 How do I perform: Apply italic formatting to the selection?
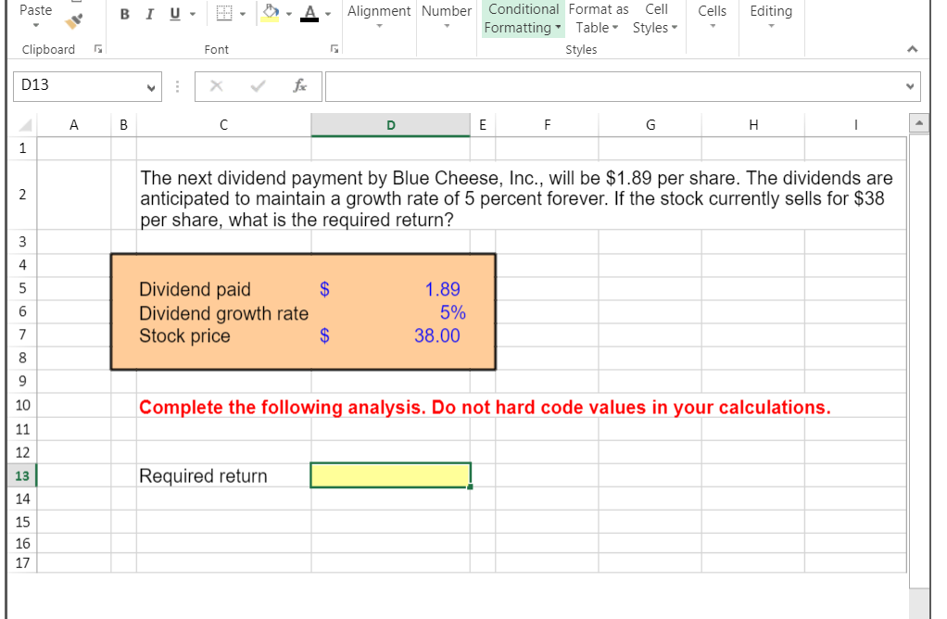coord(149,15)
